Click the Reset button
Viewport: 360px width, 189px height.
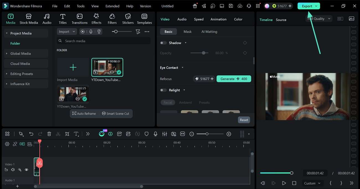244,120
